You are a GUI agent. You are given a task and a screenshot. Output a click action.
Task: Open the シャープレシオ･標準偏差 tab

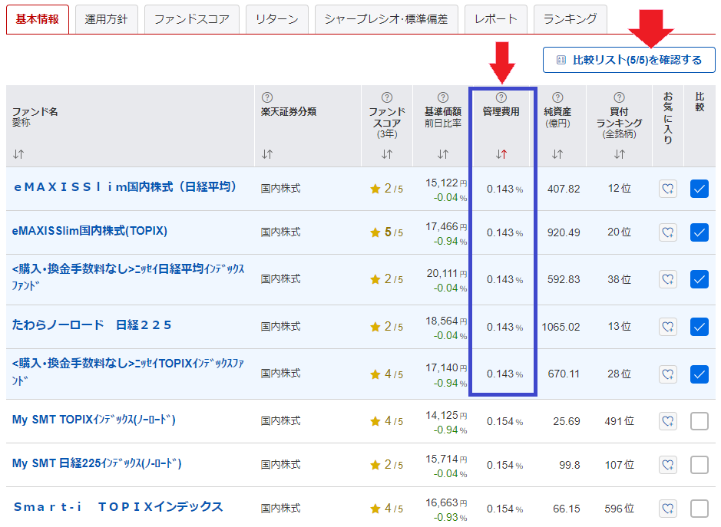pos(386,19)
